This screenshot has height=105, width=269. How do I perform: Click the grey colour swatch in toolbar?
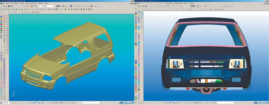click(58, 6)
